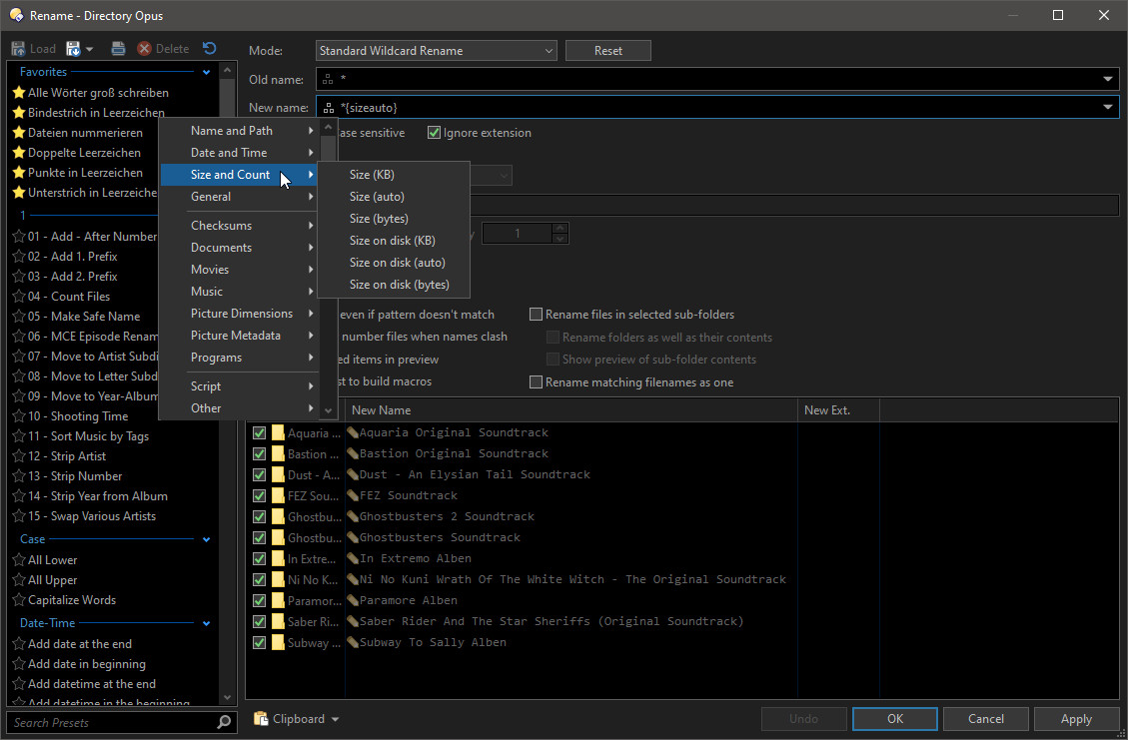Uncheck the In Extremo row checkbox
This screenshot has width=1128, height=740.
coord(259,559)
